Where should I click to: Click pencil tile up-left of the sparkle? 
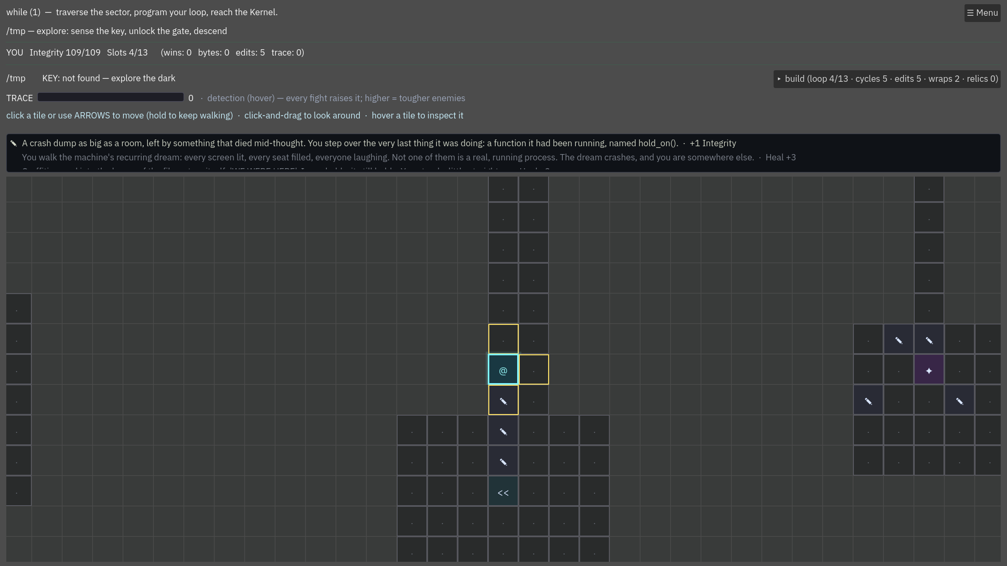coord(898,339)
